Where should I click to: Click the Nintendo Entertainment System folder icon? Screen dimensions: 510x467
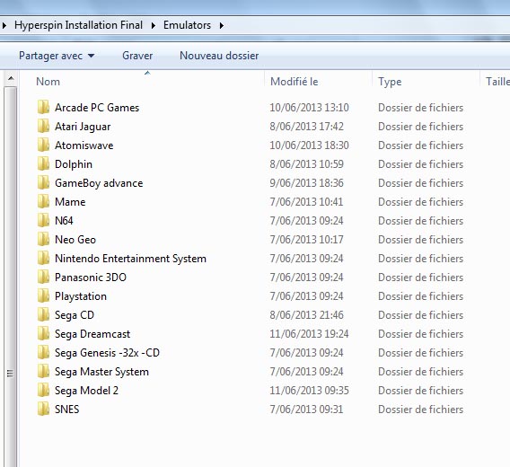pos(43,259)
